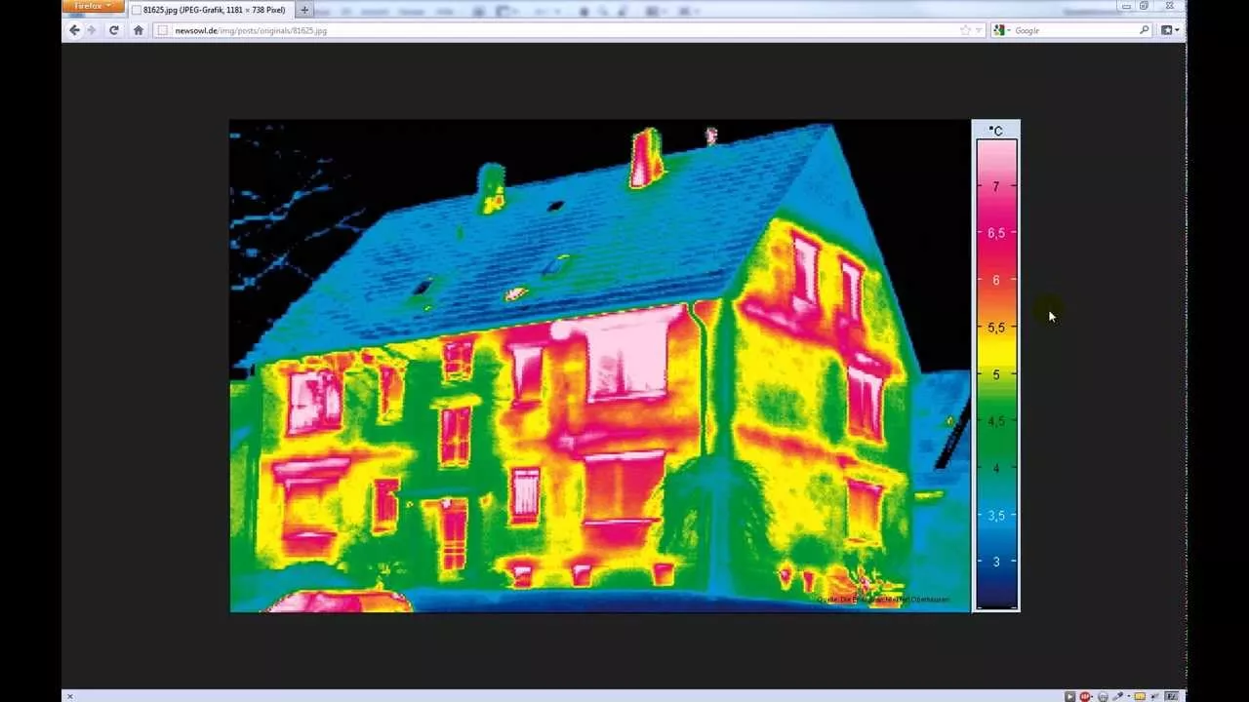Click the browser Back arrow button
Viewport: 1249px width, 702px height.
[74, 30]
